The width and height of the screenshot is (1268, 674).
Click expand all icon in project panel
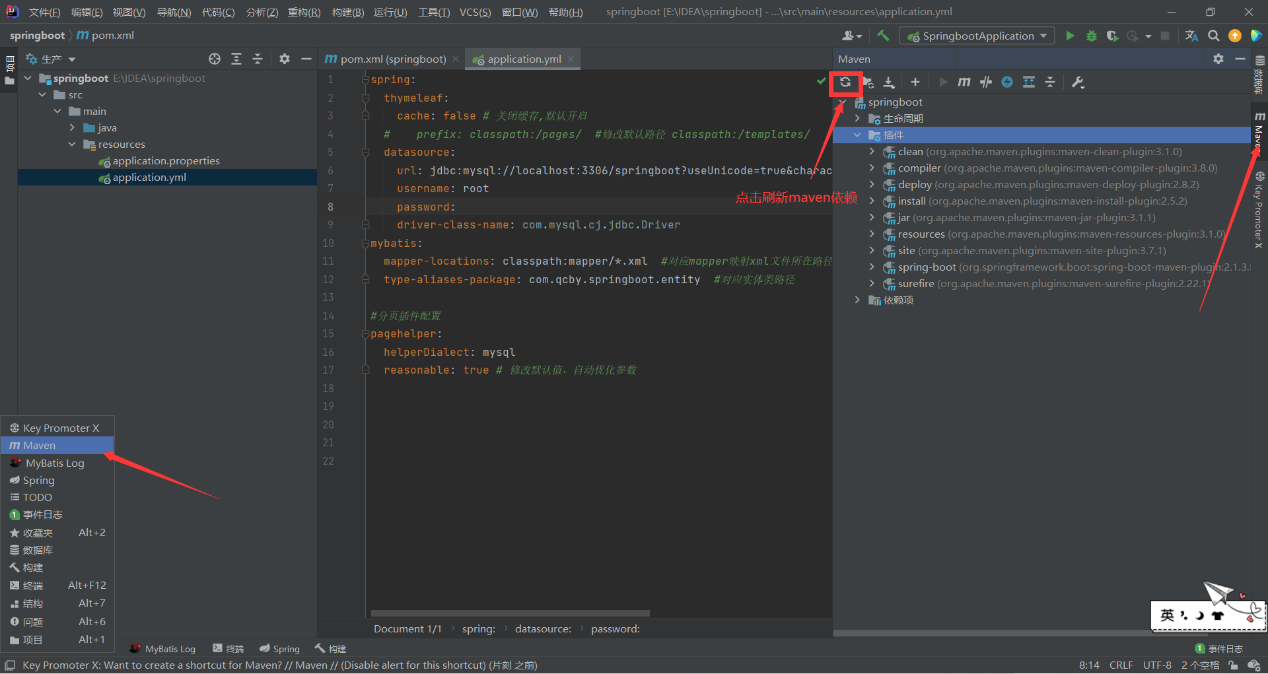coord(236,59)
